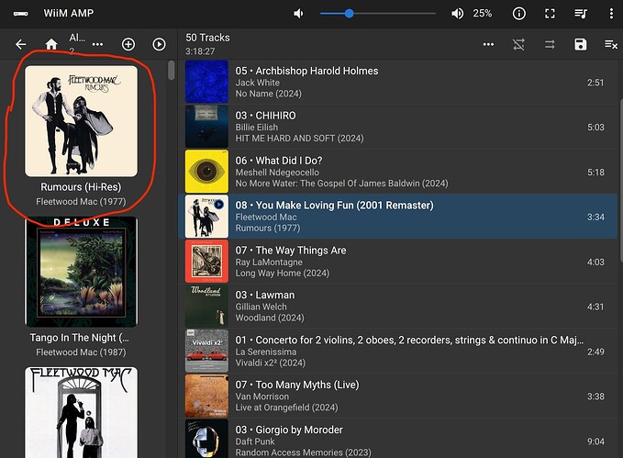Save the queue as playlist
This screenshot has width=623, height=458.
[x=581, y=44]
